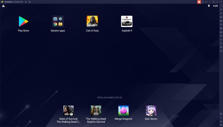Click the volume up icon
Screen dimensions: 223x127
tap(221, 9)
